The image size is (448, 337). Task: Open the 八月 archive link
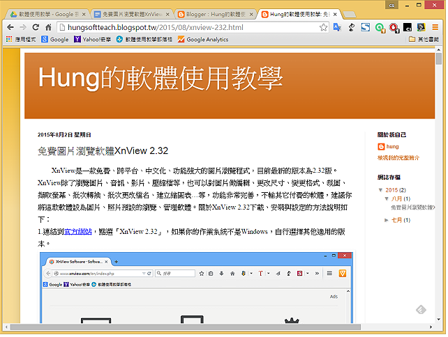click(x=396, y=198)
